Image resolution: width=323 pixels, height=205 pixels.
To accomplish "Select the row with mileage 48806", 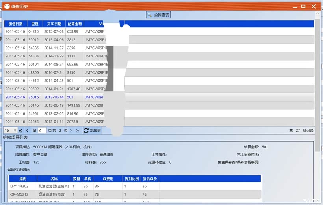I will (34, 72).
